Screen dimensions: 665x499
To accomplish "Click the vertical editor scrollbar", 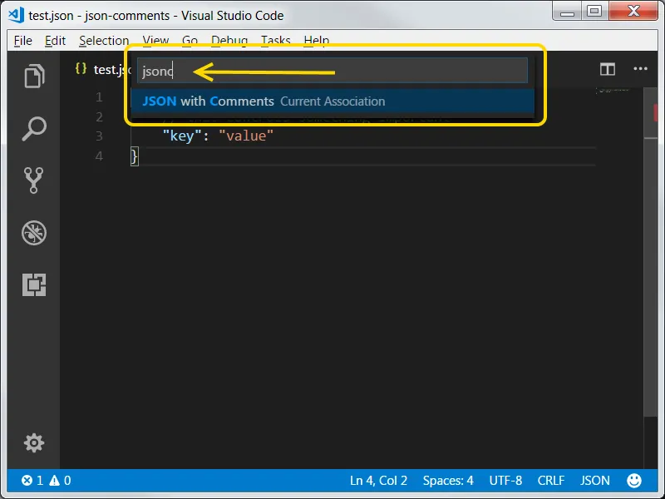I will pos(651,253).
